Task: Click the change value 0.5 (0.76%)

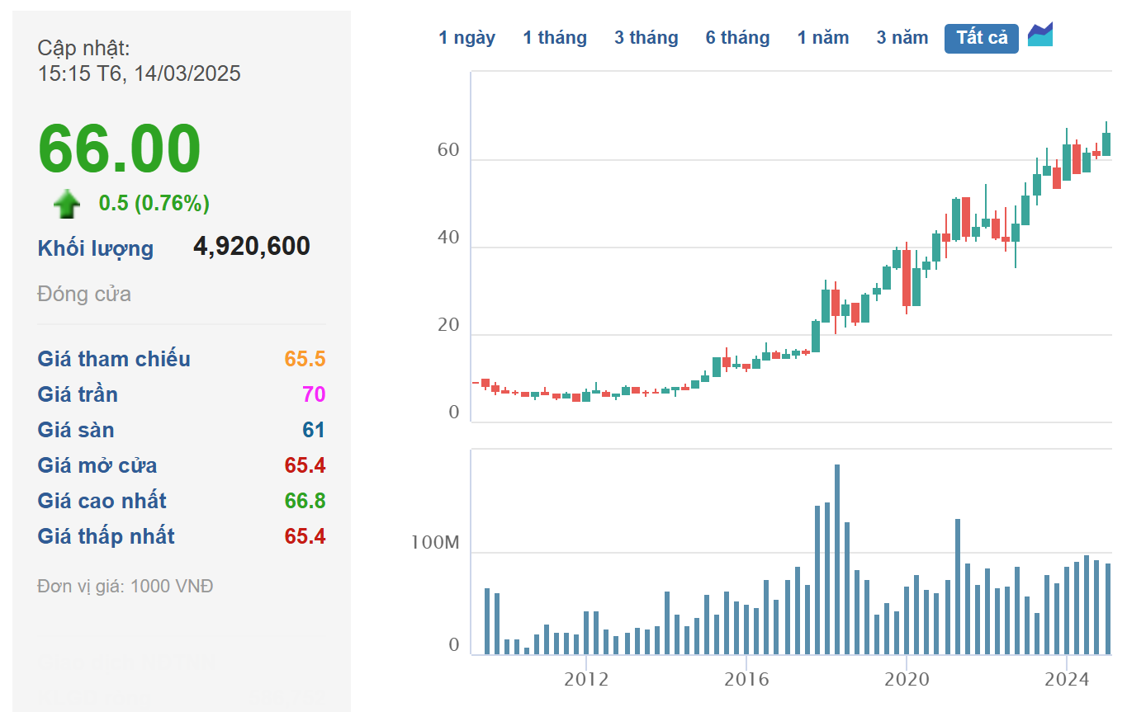Action: 154,203
